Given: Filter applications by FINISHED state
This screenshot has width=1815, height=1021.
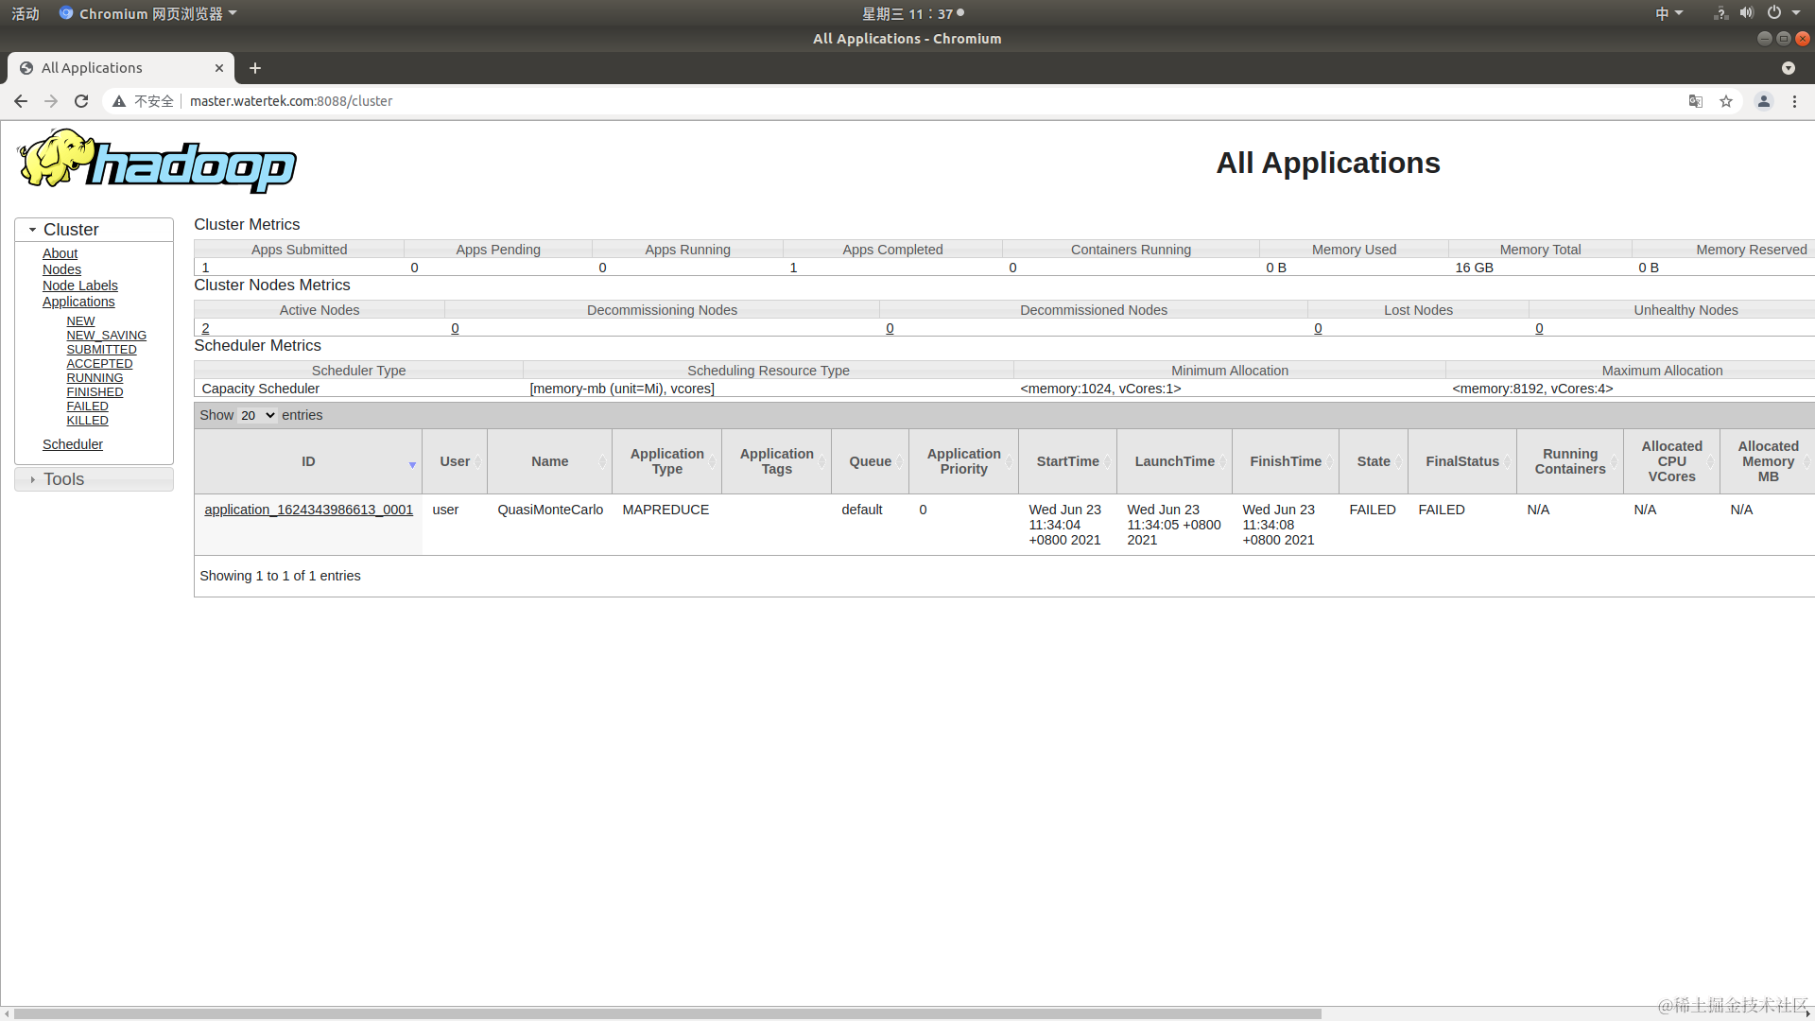Looking at the screenshot, I should point(95,392).
